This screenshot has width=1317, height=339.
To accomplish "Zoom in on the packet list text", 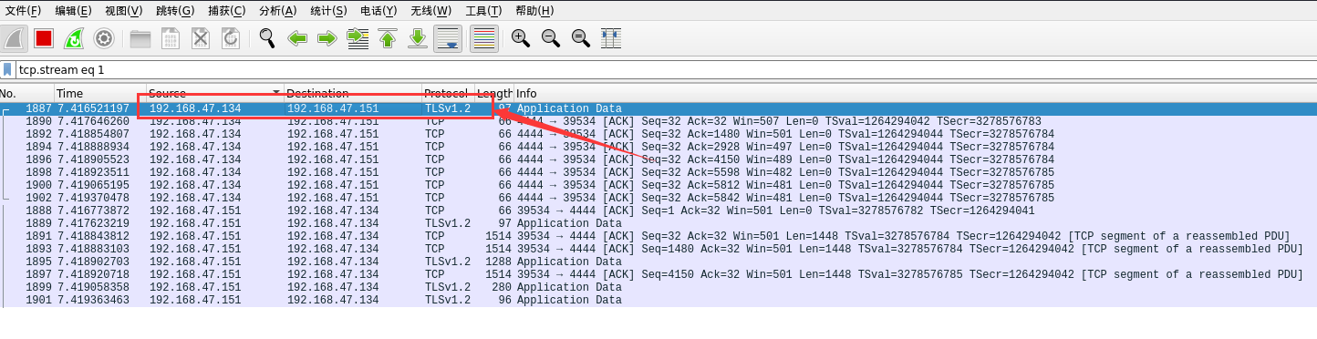I will (x=521, y=38).
